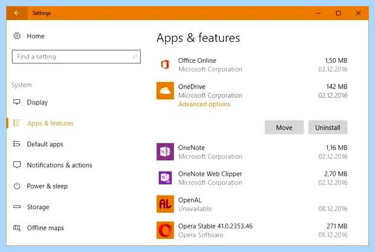Open Notifications & actions section
This screenshot has width=375, height=252.
59,165
